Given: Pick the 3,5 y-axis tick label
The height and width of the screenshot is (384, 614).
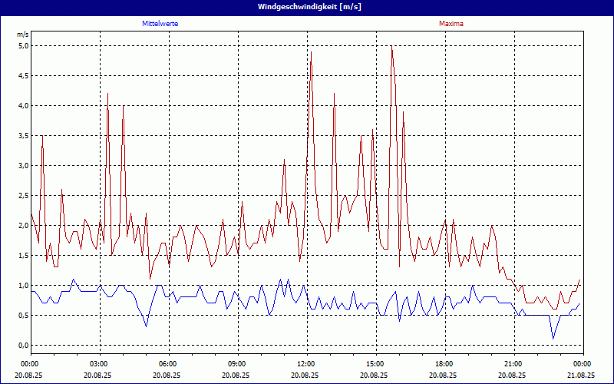Looking at the screenshot, I should tap(23, 135).
